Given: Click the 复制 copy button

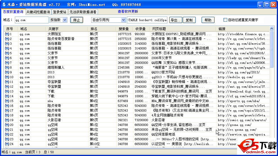Looking at the screenshot, I should click(189, 20).
